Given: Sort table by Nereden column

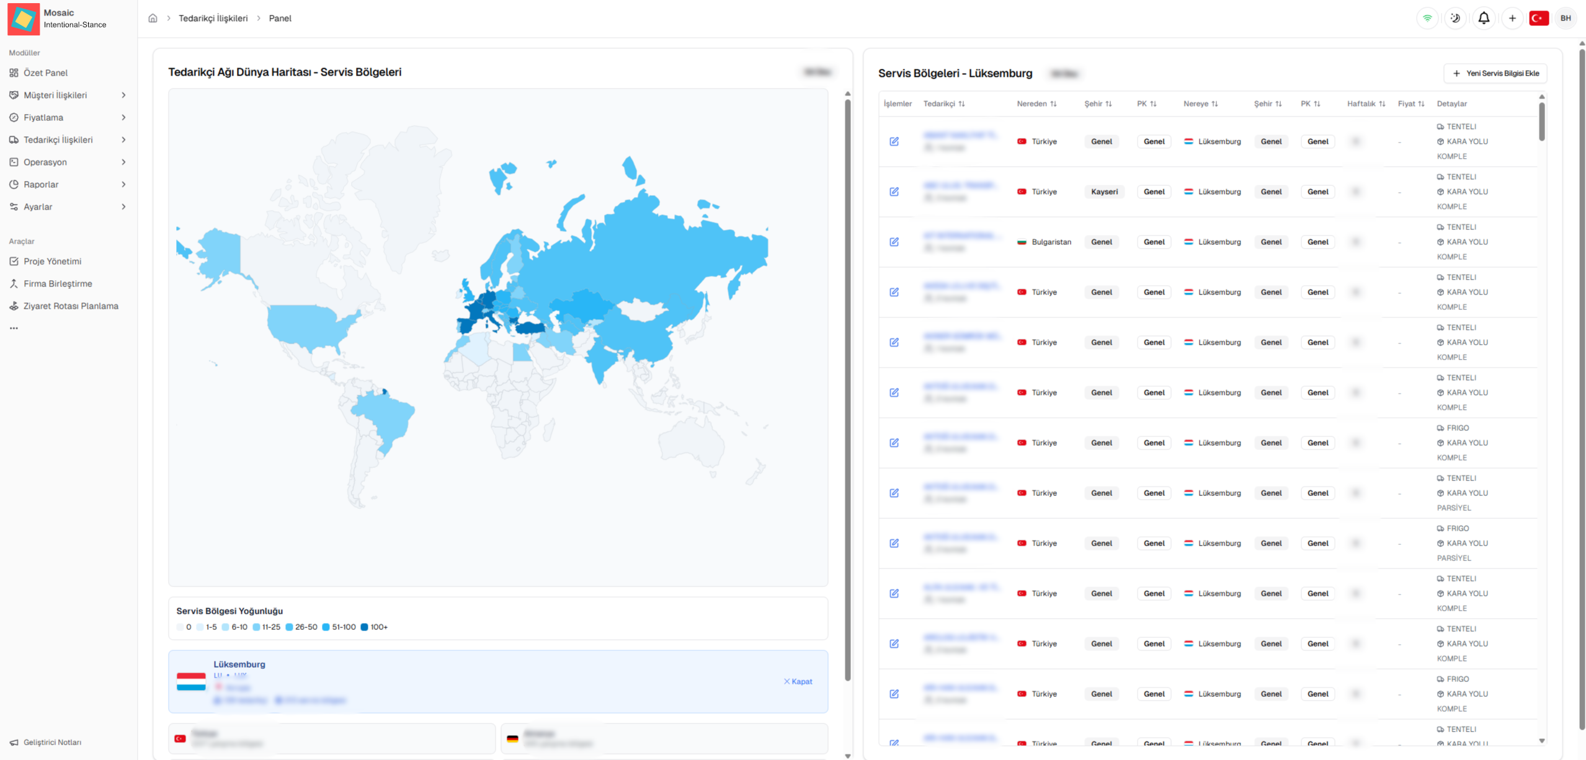Looking at the screenshot, I should coord(1036,104).
